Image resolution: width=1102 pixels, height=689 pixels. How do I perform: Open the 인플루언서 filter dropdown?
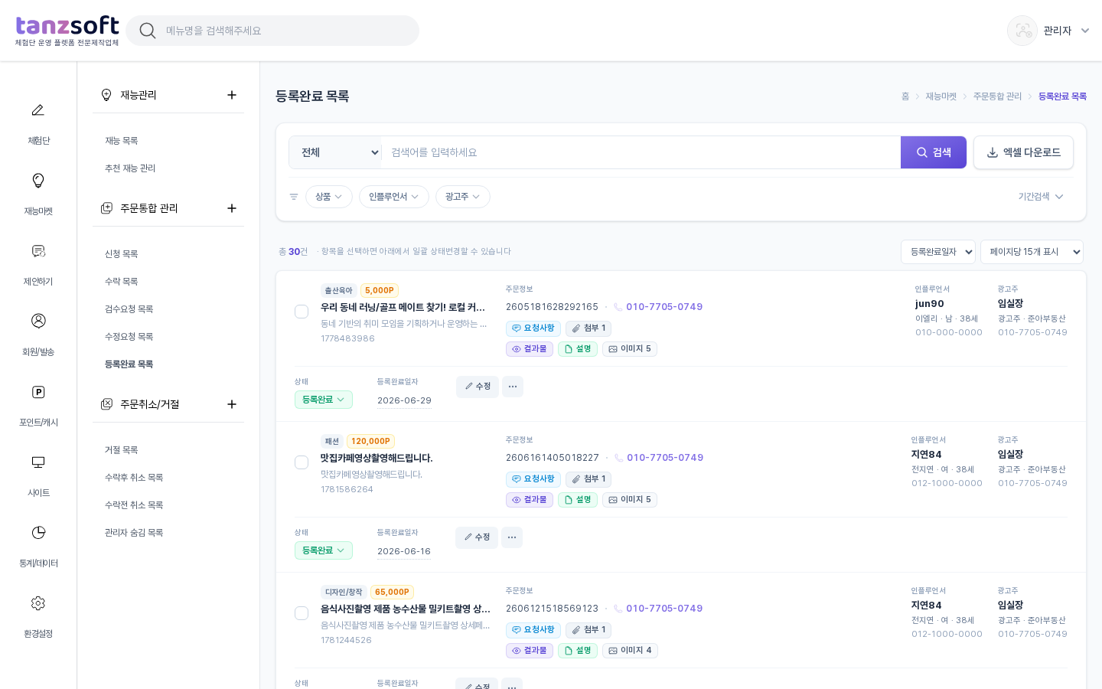click(x=394, y=197)
